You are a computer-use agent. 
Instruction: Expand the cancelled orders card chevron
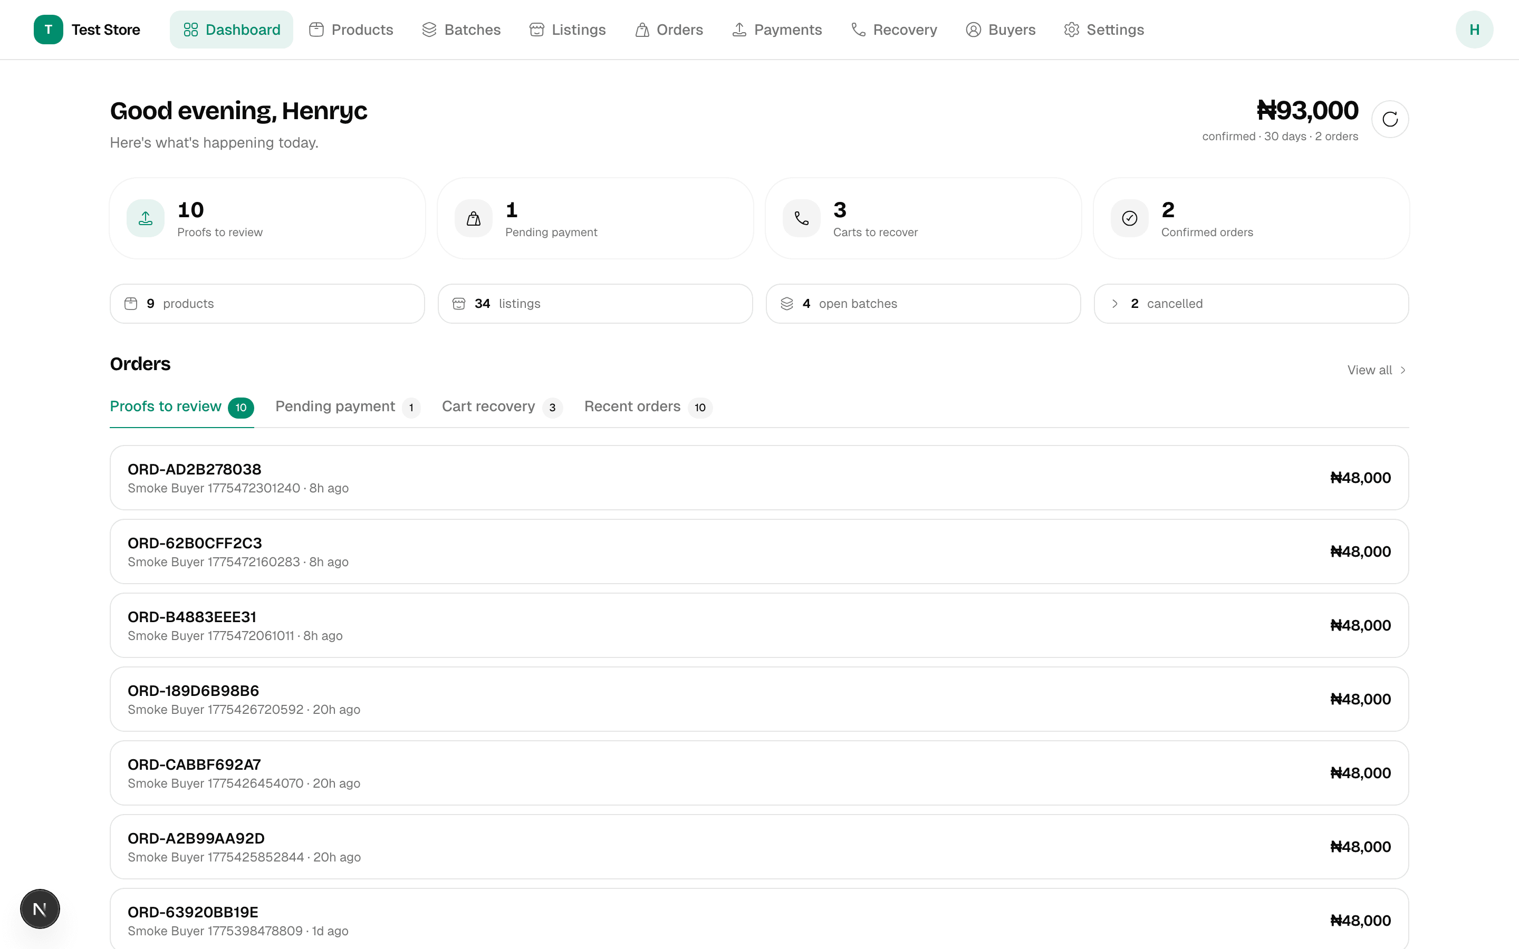pos(1115,303)
